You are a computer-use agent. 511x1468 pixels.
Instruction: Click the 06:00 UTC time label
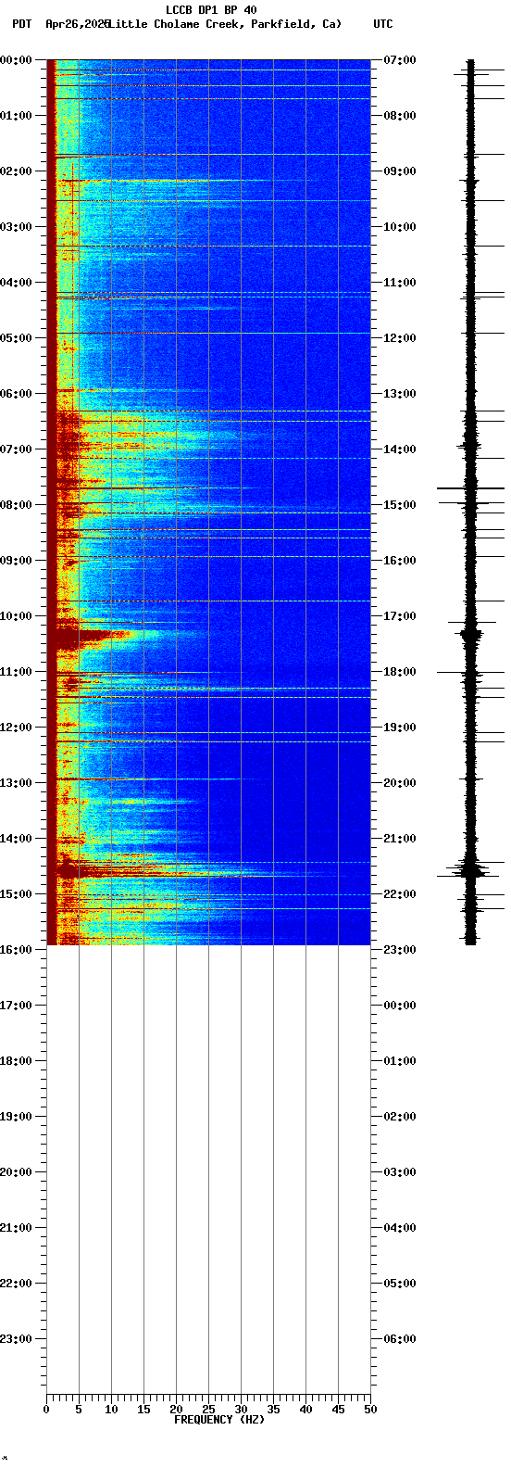pyautogui.click(x=399, y=1339)
